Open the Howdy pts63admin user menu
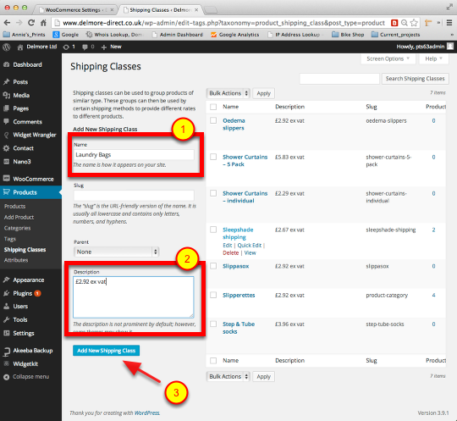457x421 pixels. pos(424,47)
